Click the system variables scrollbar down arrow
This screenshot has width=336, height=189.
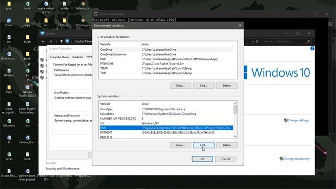(x=235, y=136)
